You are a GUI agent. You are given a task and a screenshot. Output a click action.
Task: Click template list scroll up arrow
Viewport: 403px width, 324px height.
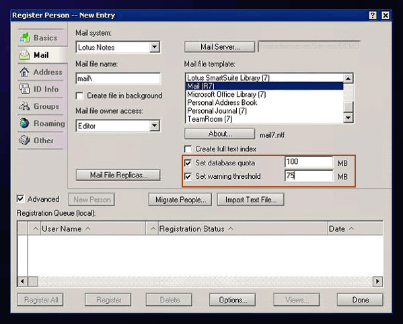point(349,78)
